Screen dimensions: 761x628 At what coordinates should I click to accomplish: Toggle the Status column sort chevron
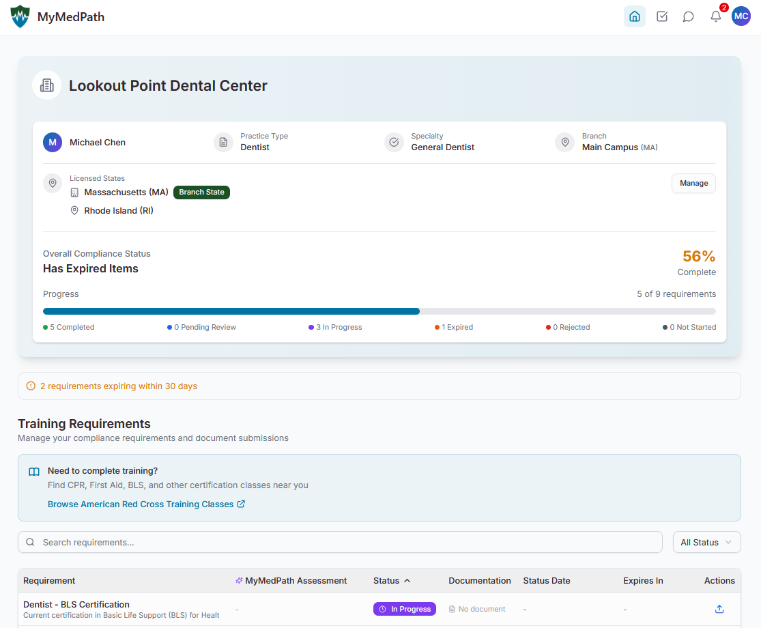(407, 580)
